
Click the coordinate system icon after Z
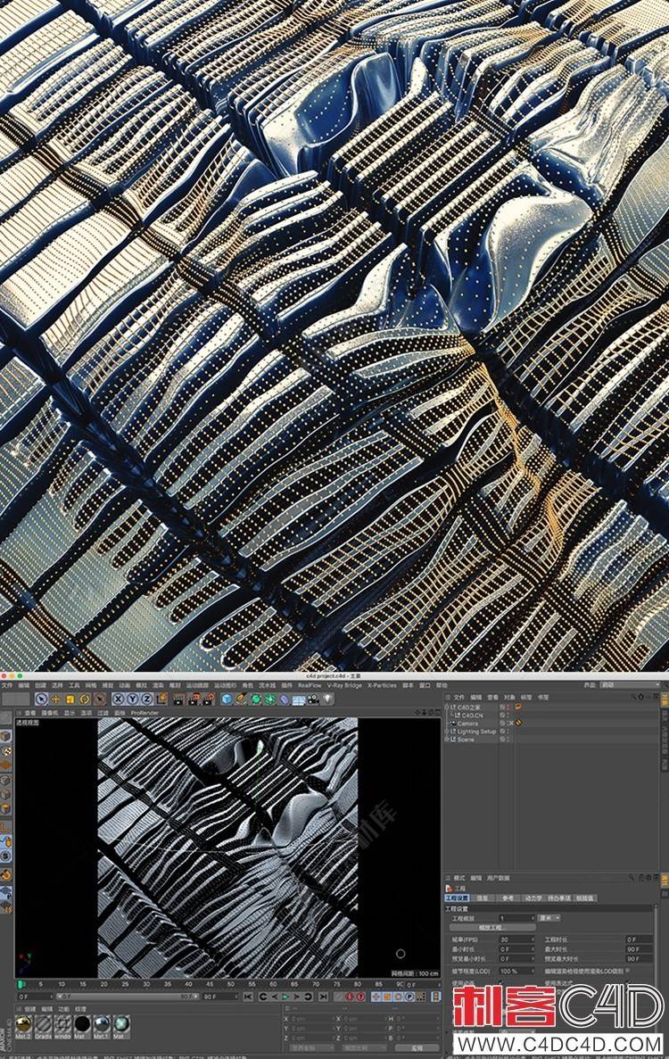point(162,699)
